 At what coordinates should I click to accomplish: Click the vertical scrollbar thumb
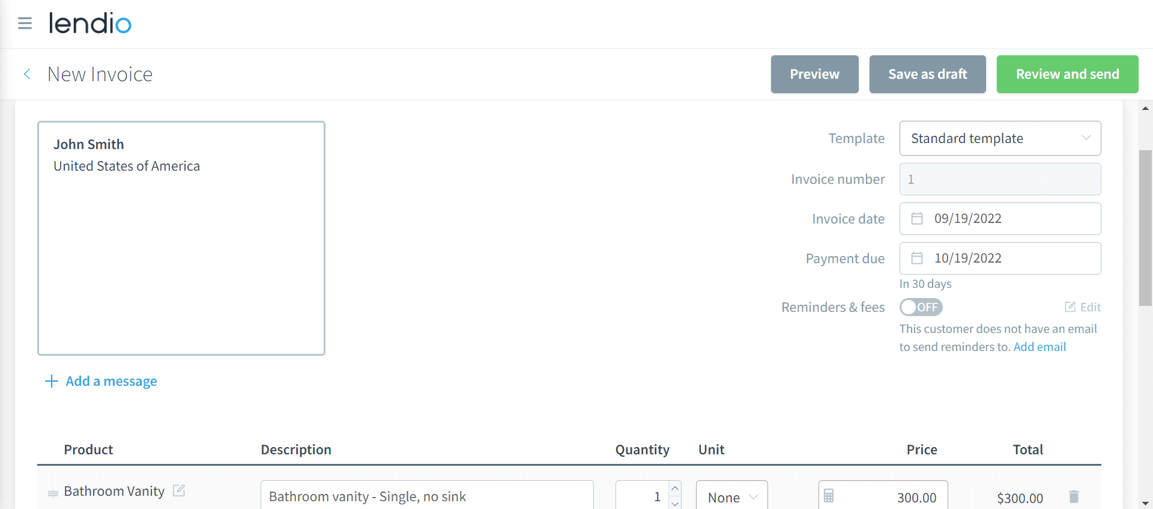pyautogui.click(x=1146, y=228)
